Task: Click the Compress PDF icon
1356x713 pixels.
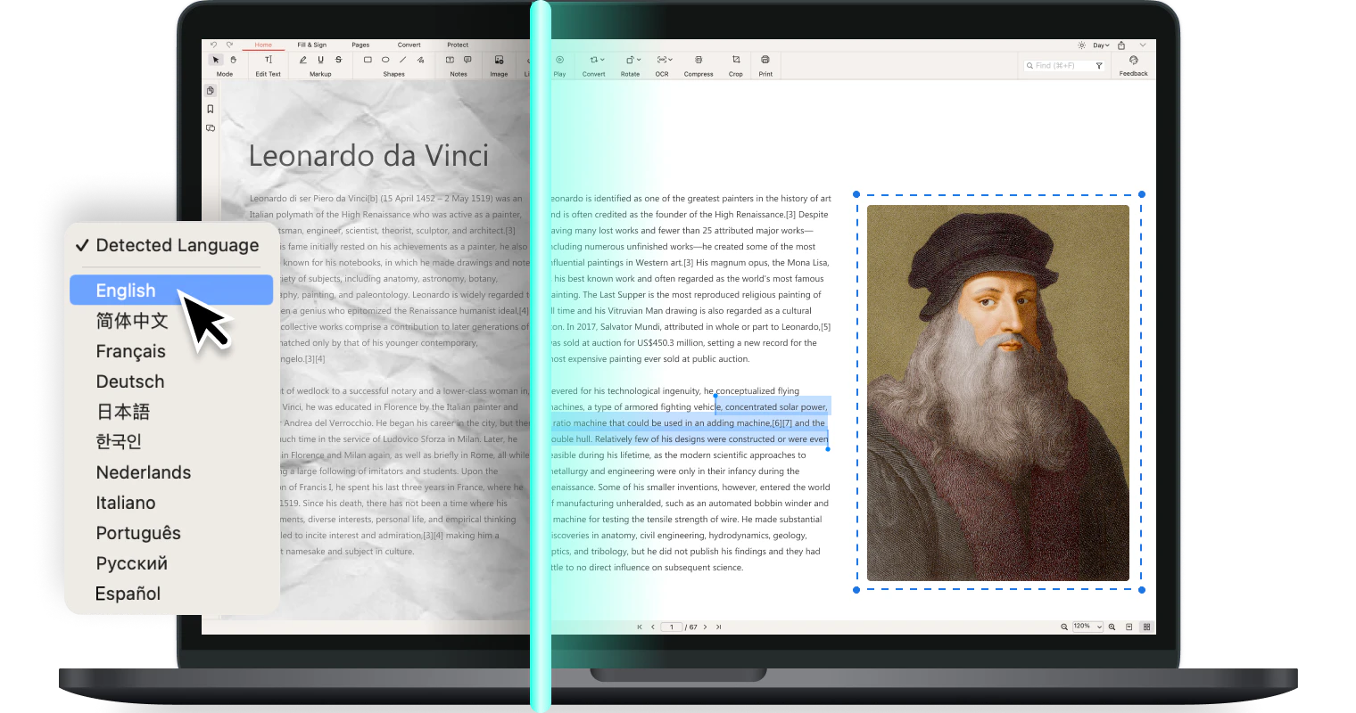Action: [x=699, y=60]
